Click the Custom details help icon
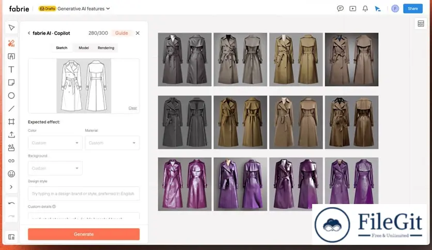This screenshot has width=432, height=250. coord(54,207)
